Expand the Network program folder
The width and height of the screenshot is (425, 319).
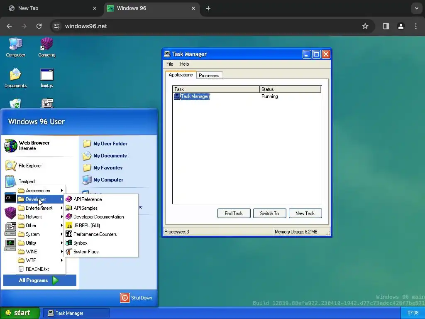tap(41, 217)
